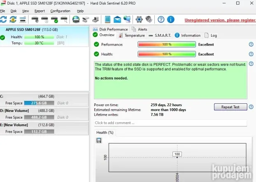Open the View menu
256x182 pixels.
[x=26, y=11]
